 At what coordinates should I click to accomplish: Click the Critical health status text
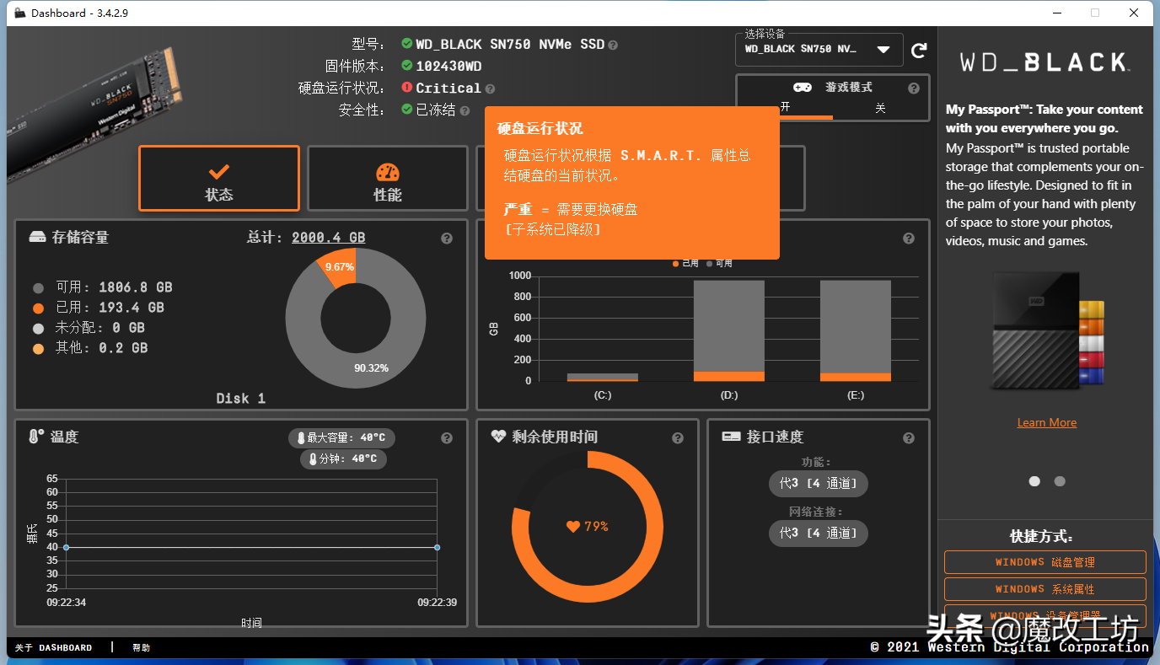tap(448, 88)
